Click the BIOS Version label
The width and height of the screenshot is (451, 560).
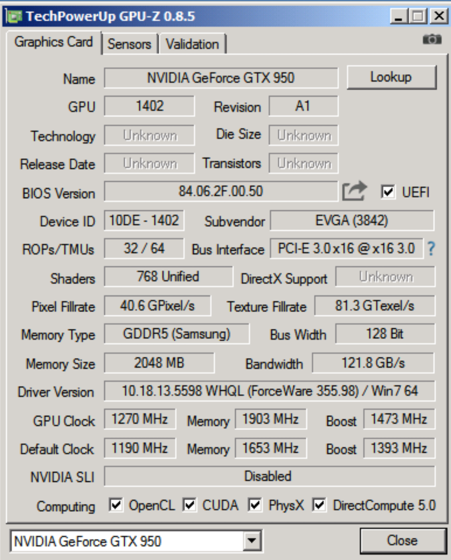point(59,194)
